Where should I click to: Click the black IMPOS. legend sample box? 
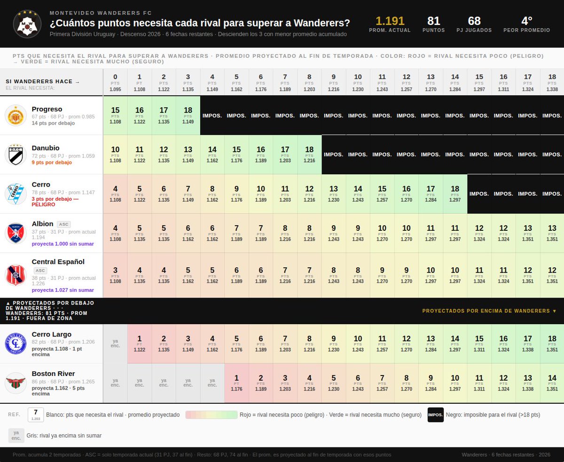436,415
